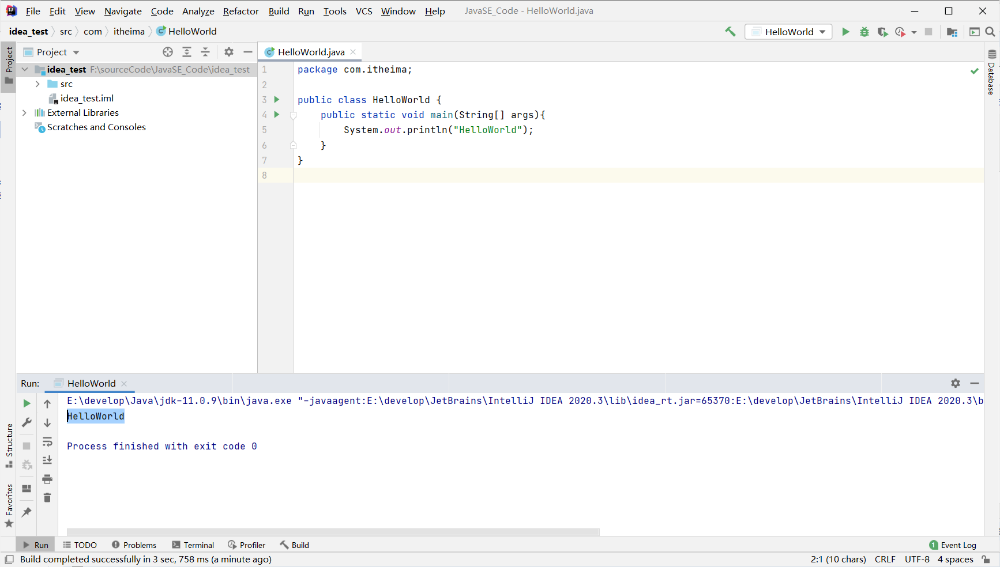Run HelloWorld with the green toolbar arrow
Screen dimensions: 1000x567
click(x=845, y=32)
